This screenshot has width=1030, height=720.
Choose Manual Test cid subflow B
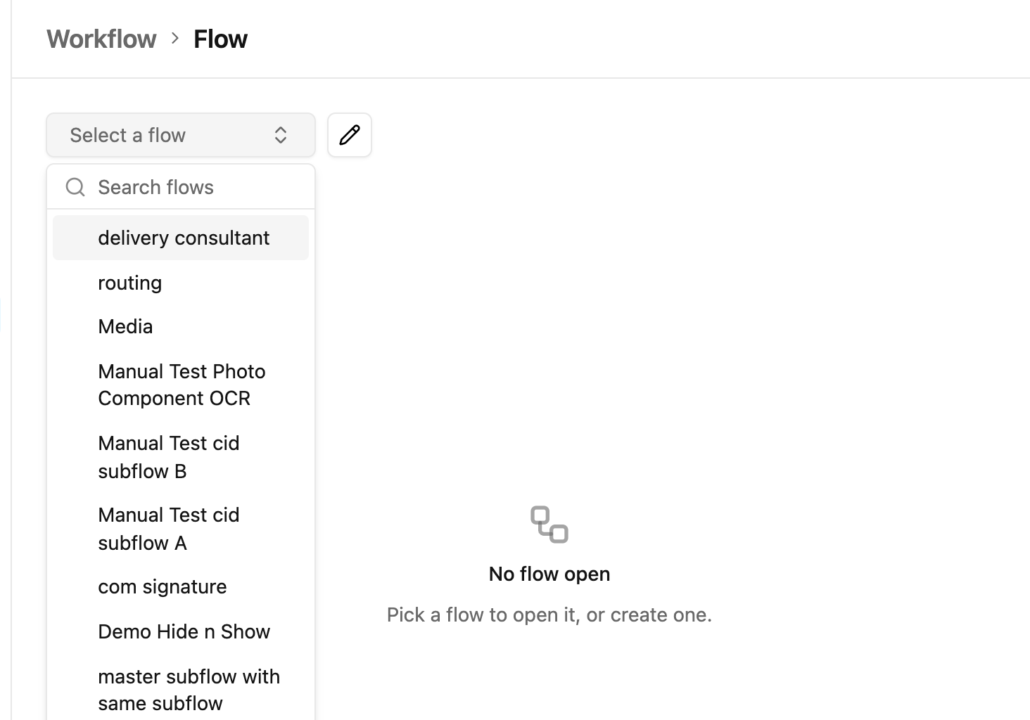pyautogui.click(x=181, y=457)
